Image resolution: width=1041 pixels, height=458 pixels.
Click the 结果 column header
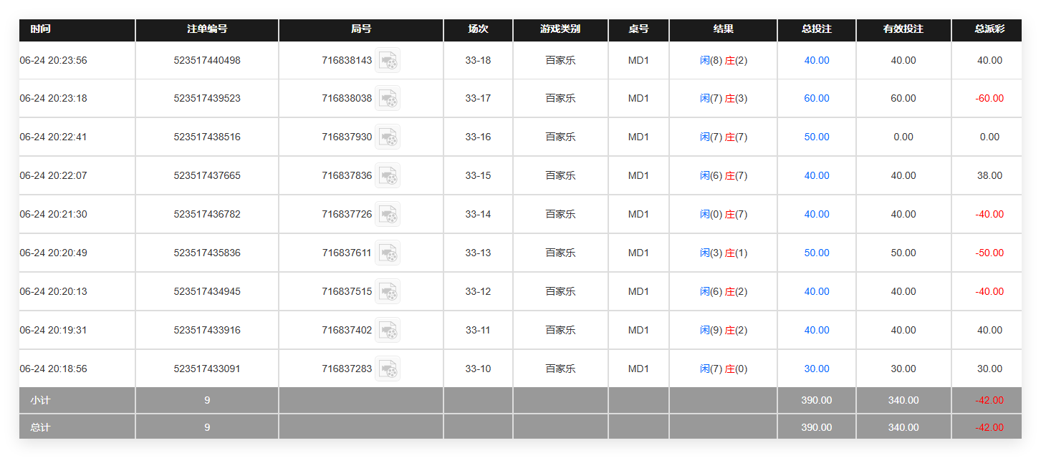[724, 29]
